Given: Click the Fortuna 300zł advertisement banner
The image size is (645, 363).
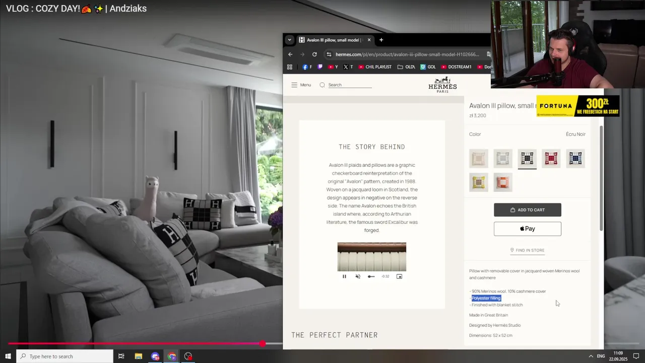Looking at the screenshot, I should click(578, 106).
